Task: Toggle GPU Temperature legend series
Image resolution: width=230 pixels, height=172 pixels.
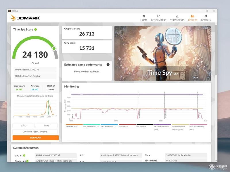Action: pos(110,125)
